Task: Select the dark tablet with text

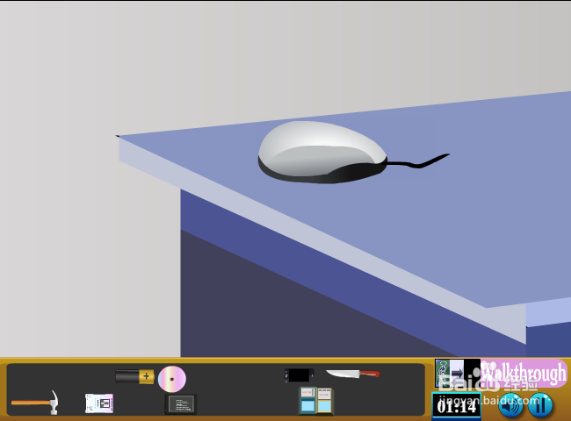Action: 181,404
